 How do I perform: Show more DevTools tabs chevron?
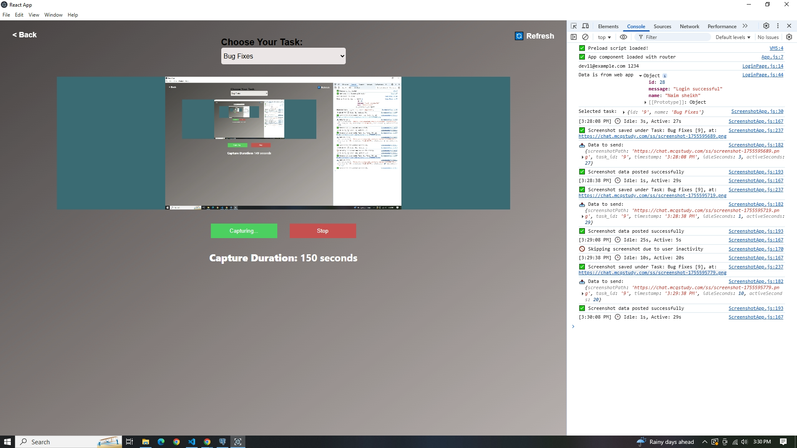(745, 26)
